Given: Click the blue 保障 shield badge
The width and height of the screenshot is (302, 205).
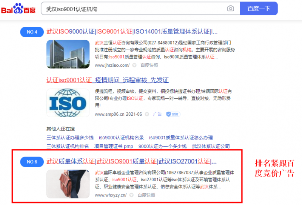Looking at the screenshot, I should [x=173, y=114].
